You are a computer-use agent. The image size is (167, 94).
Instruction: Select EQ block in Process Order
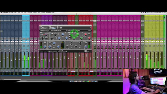click(57, 52)
